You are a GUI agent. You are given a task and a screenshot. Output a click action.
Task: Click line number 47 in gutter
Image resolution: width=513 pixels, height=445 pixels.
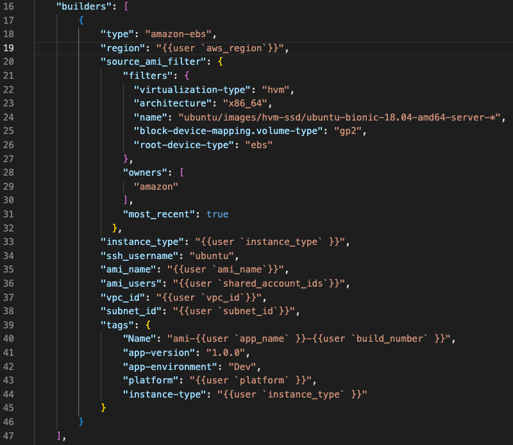8,435
